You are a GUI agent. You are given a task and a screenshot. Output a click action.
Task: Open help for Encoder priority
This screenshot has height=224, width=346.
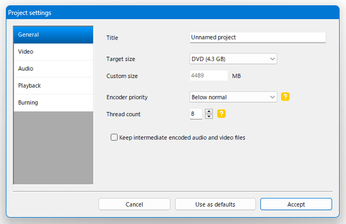coord(285,97)
